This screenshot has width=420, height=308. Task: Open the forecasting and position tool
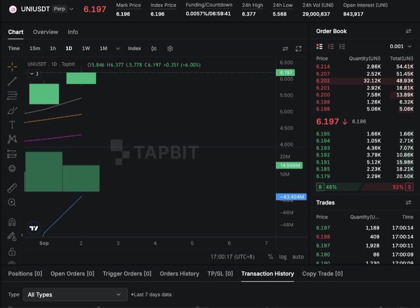pos(12,154)
